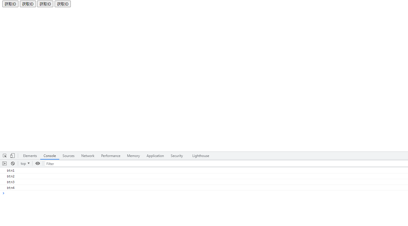Activate the inspect element picker icon
The image size is (408, 226).
pos(5,156)
